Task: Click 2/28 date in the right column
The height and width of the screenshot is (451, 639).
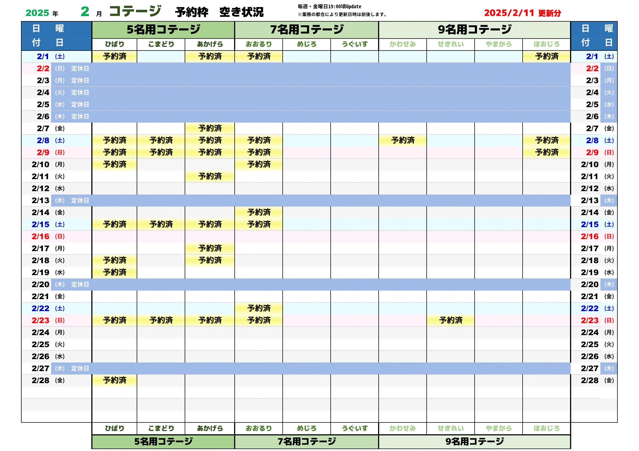Action: point(590,380)
